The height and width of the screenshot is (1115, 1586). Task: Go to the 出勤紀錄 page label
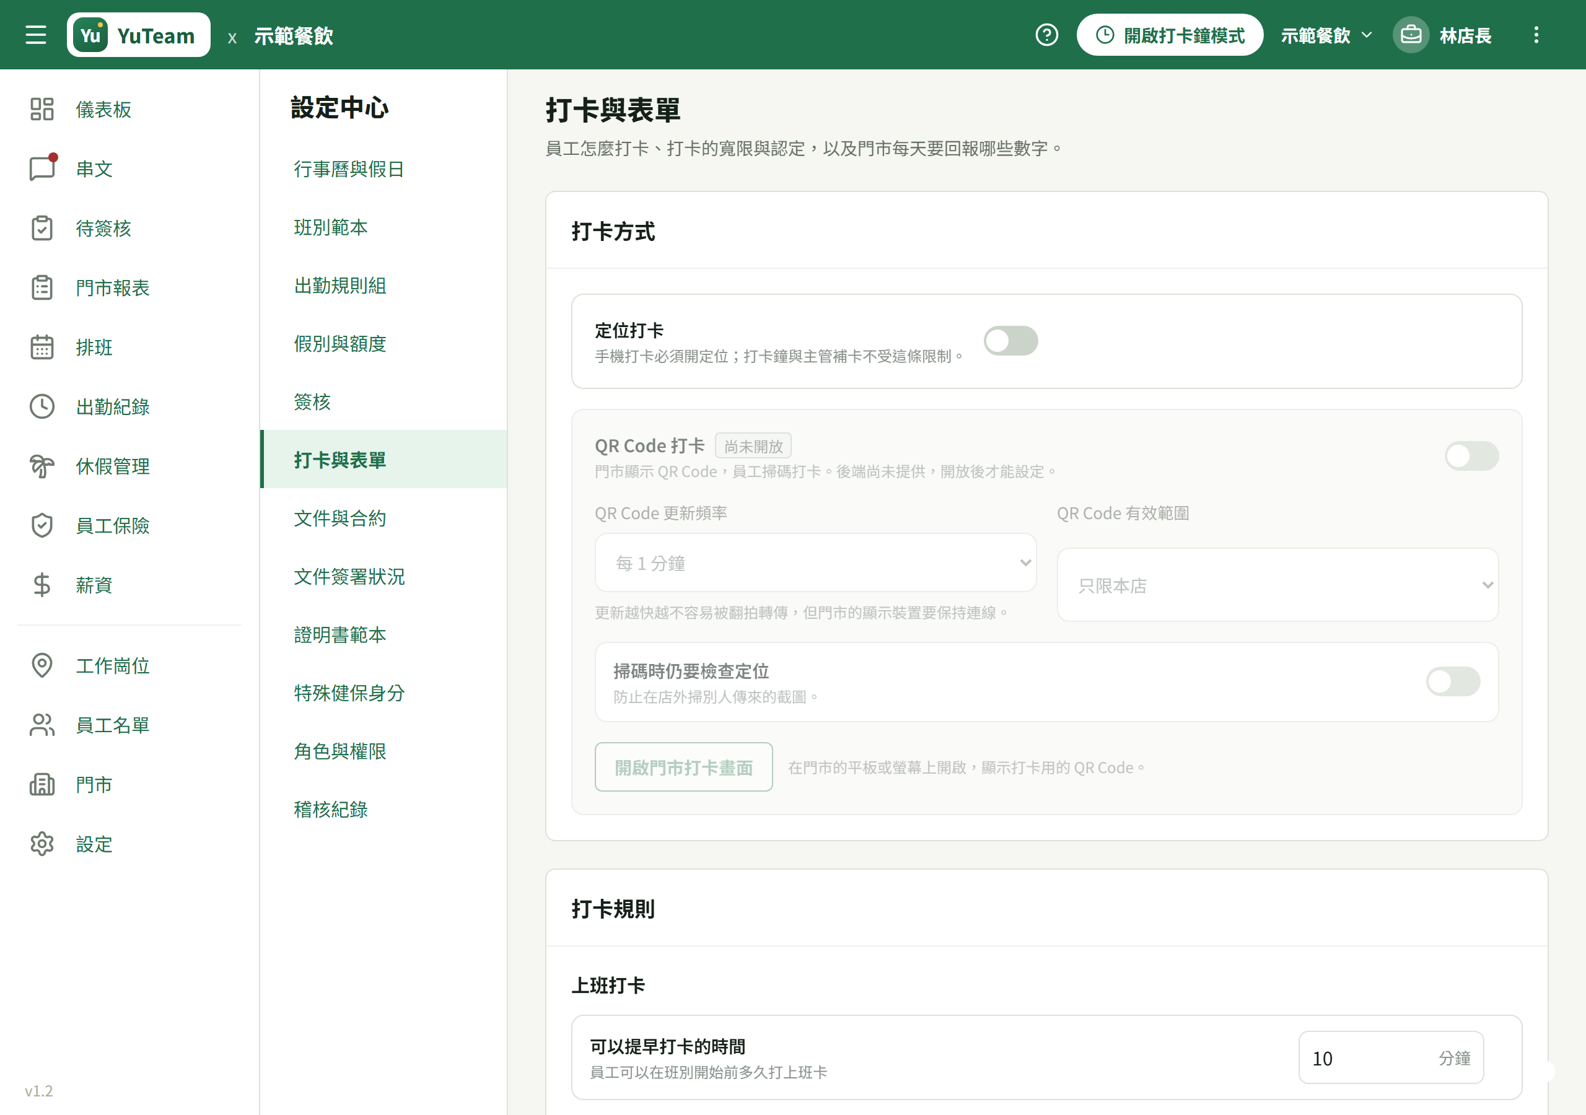[113, 406]
